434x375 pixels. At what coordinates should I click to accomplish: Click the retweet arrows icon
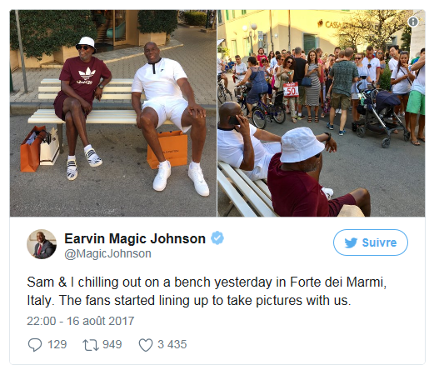(x=91, y=345)
